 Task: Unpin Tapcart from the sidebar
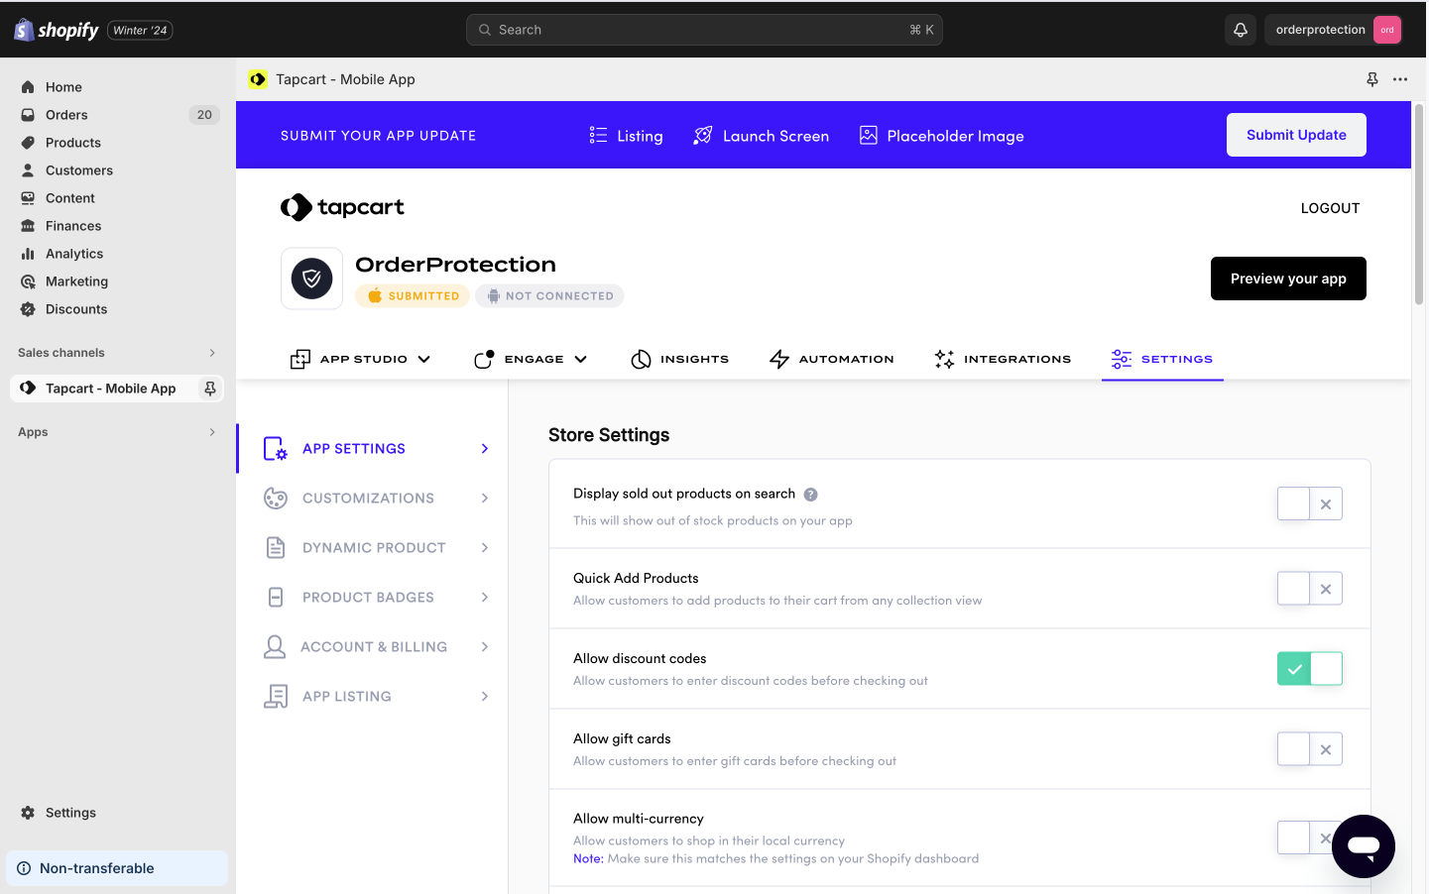click(x=210, y=389)
